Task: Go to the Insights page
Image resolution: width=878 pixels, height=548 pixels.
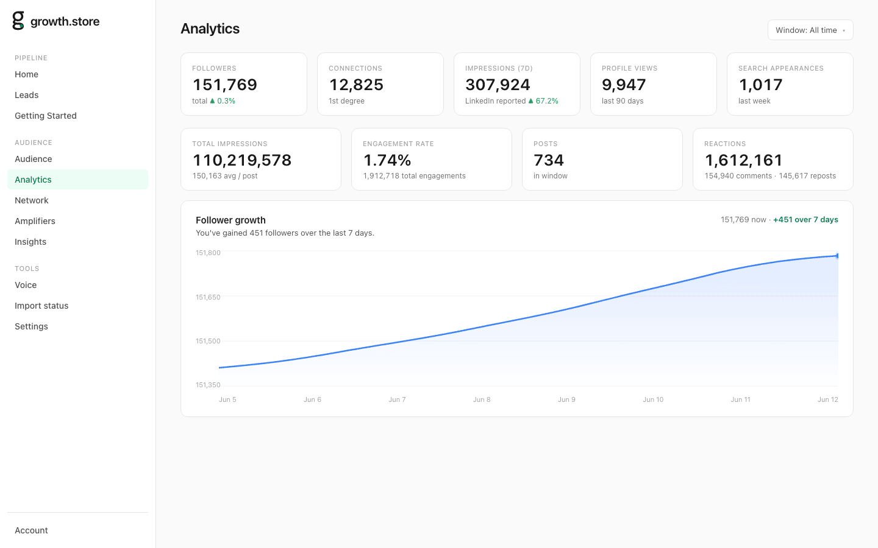Action: [x=77, y=242]
